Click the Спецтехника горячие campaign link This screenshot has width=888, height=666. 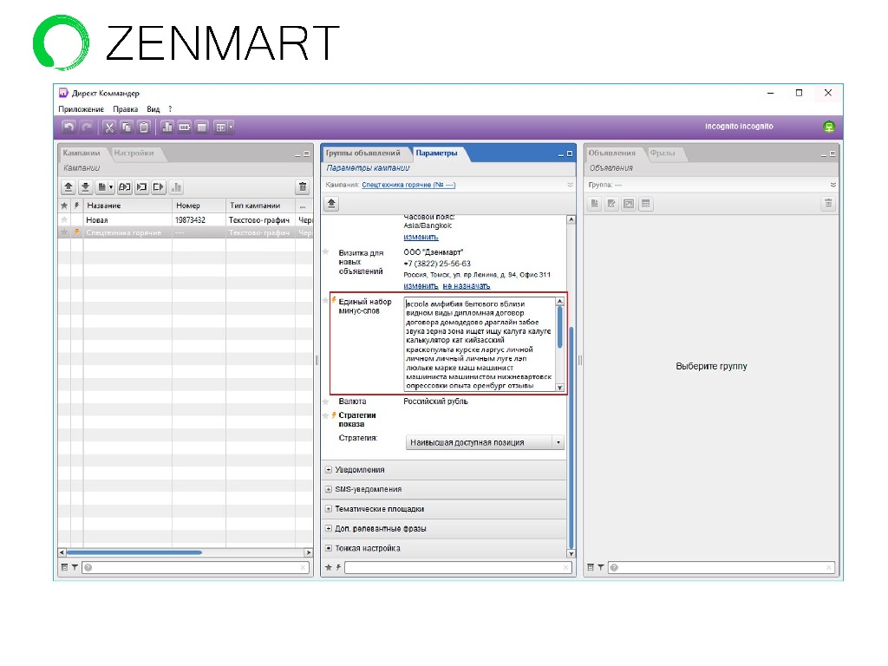click(x=408, y=186)
